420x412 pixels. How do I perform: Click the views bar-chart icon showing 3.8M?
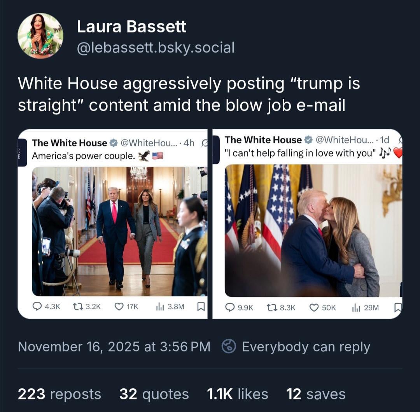(160, 307)
